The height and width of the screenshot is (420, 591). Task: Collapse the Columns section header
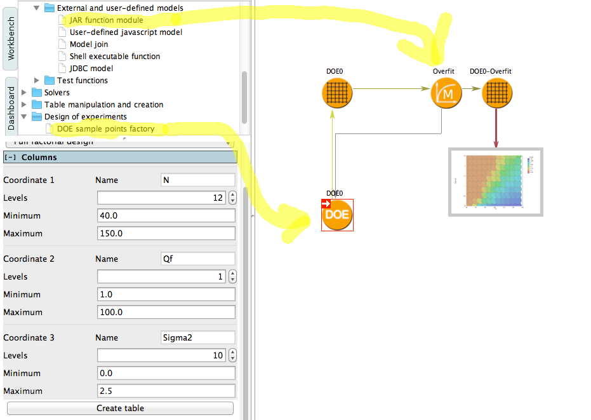pos(10,158)
